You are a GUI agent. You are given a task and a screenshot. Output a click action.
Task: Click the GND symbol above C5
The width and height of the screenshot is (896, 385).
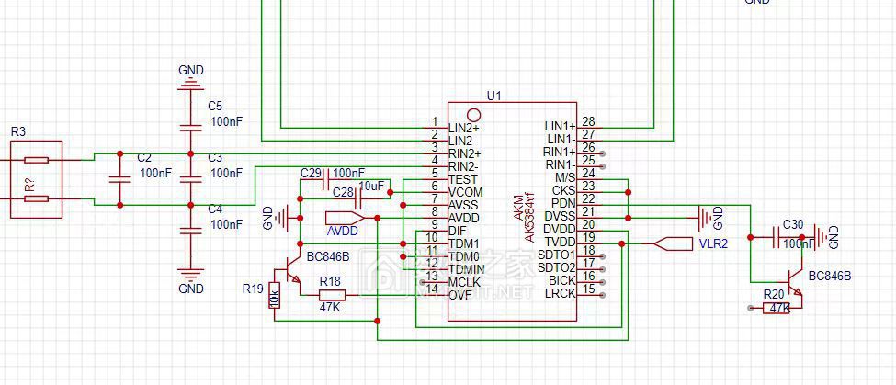(190, 81)
